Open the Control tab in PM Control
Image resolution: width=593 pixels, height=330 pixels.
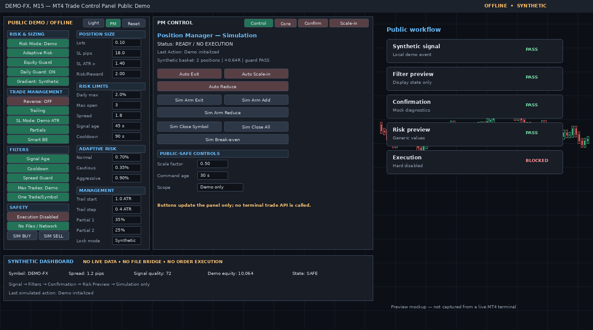tap(258, 23)
